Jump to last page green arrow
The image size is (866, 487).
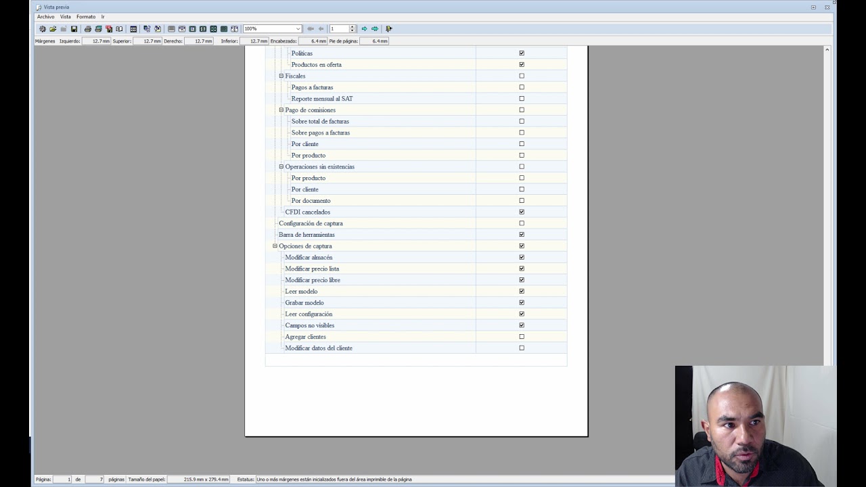(x=375, y=29)
